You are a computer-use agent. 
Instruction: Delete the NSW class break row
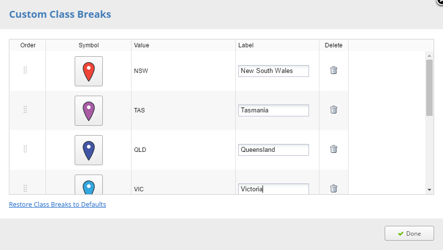(x=334, y=70)
